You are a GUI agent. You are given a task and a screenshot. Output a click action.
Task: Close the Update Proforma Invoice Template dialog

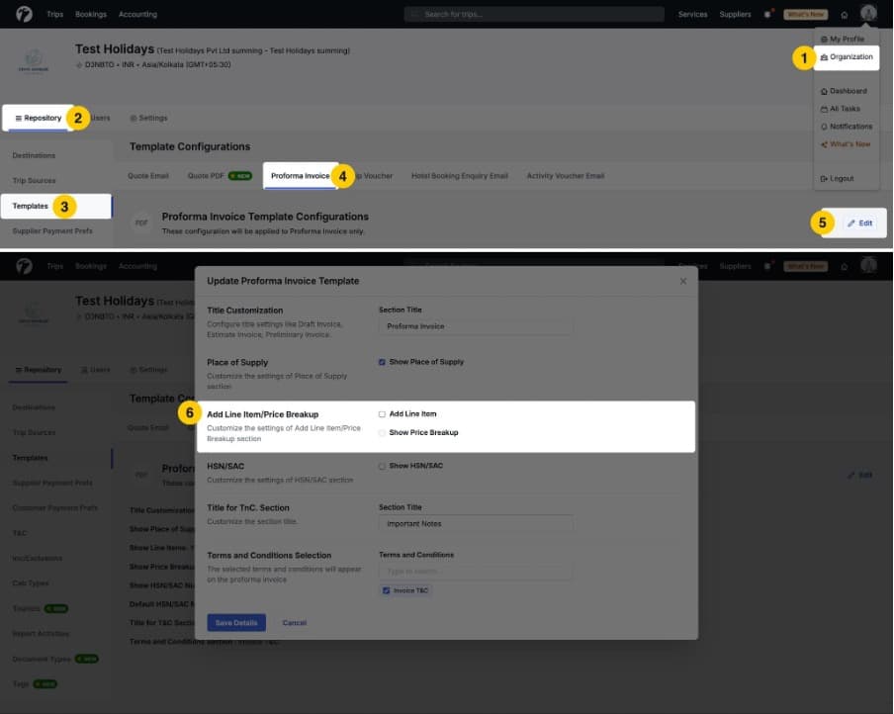tap(682, 281)
